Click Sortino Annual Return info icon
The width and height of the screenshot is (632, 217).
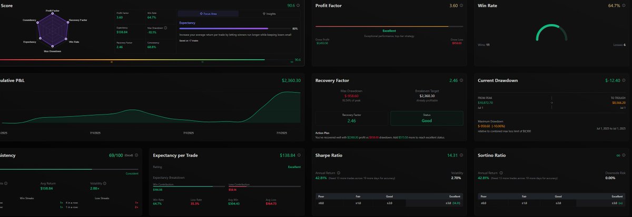click(500, 172)
